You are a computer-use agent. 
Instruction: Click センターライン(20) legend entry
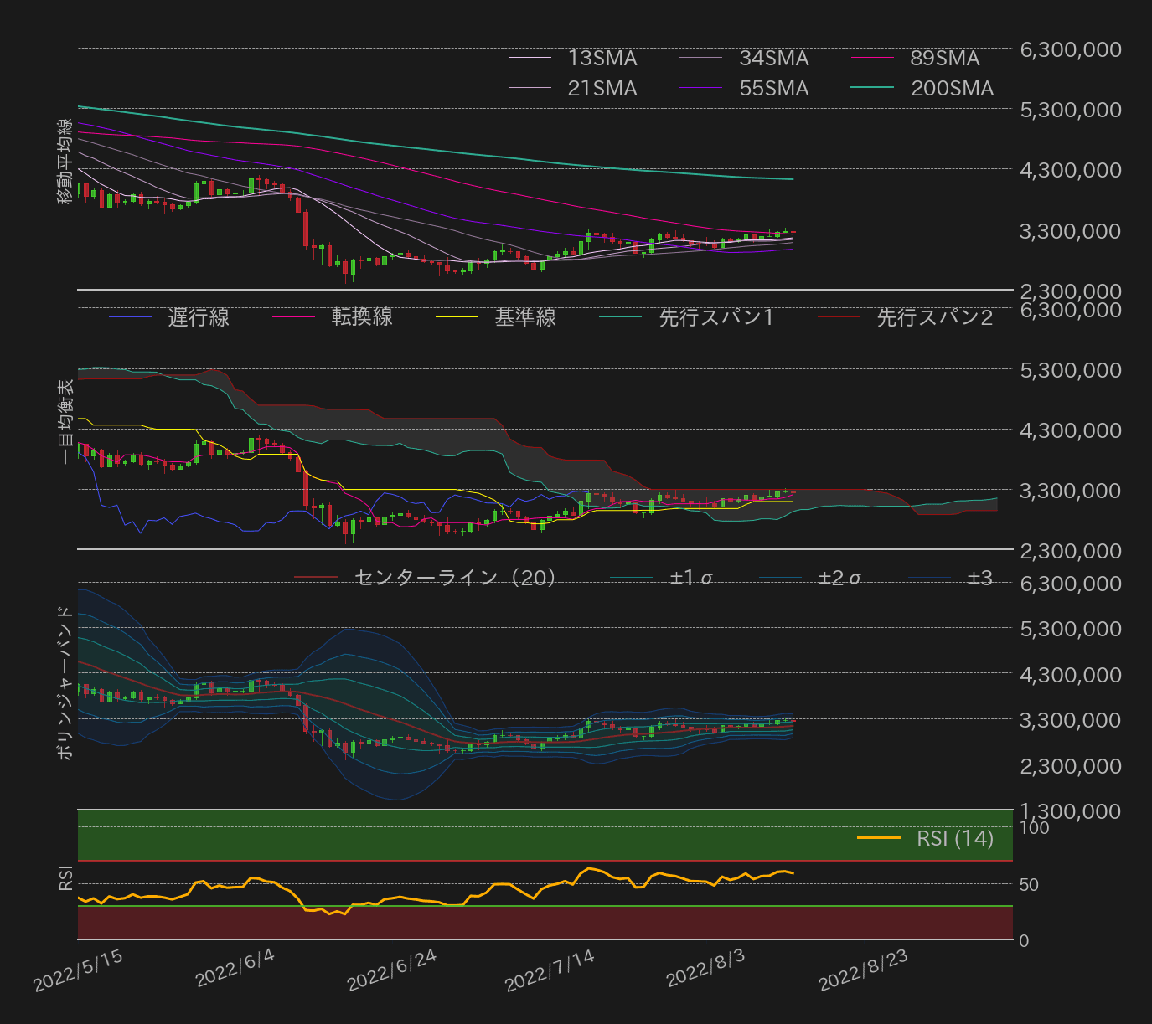(454, 578)
